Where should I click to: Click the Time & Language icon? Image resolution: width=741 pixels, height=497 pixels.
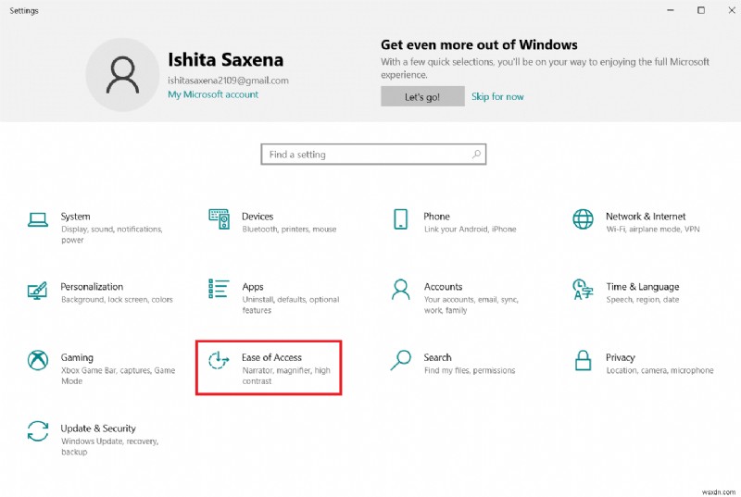tap(583, 290)
